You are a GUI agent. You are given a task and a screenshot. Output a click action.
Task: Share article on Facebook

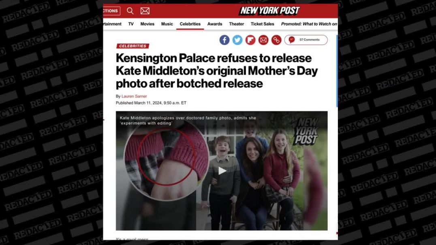[224, 40]
